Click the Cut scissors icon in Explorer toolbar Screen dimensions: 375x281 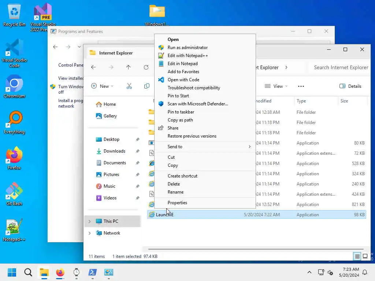[x=129, y=86]
